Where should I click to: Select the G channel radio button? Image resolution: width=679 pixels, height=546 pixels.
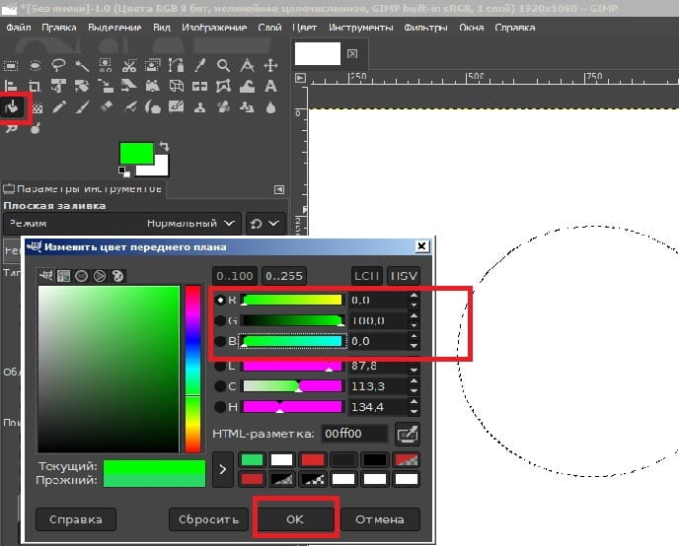coord(220,320)
